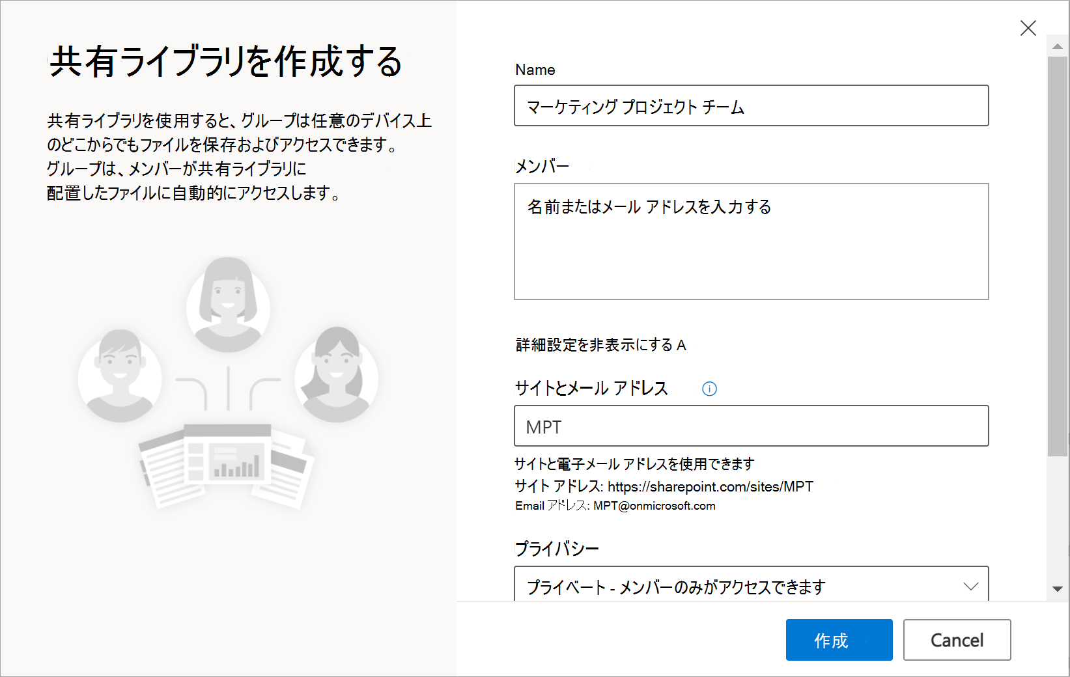The width and height of the screenshot is (1070, 677).
Task: Click the 作成 button to create the library
Action: click(x=839, y=640)
